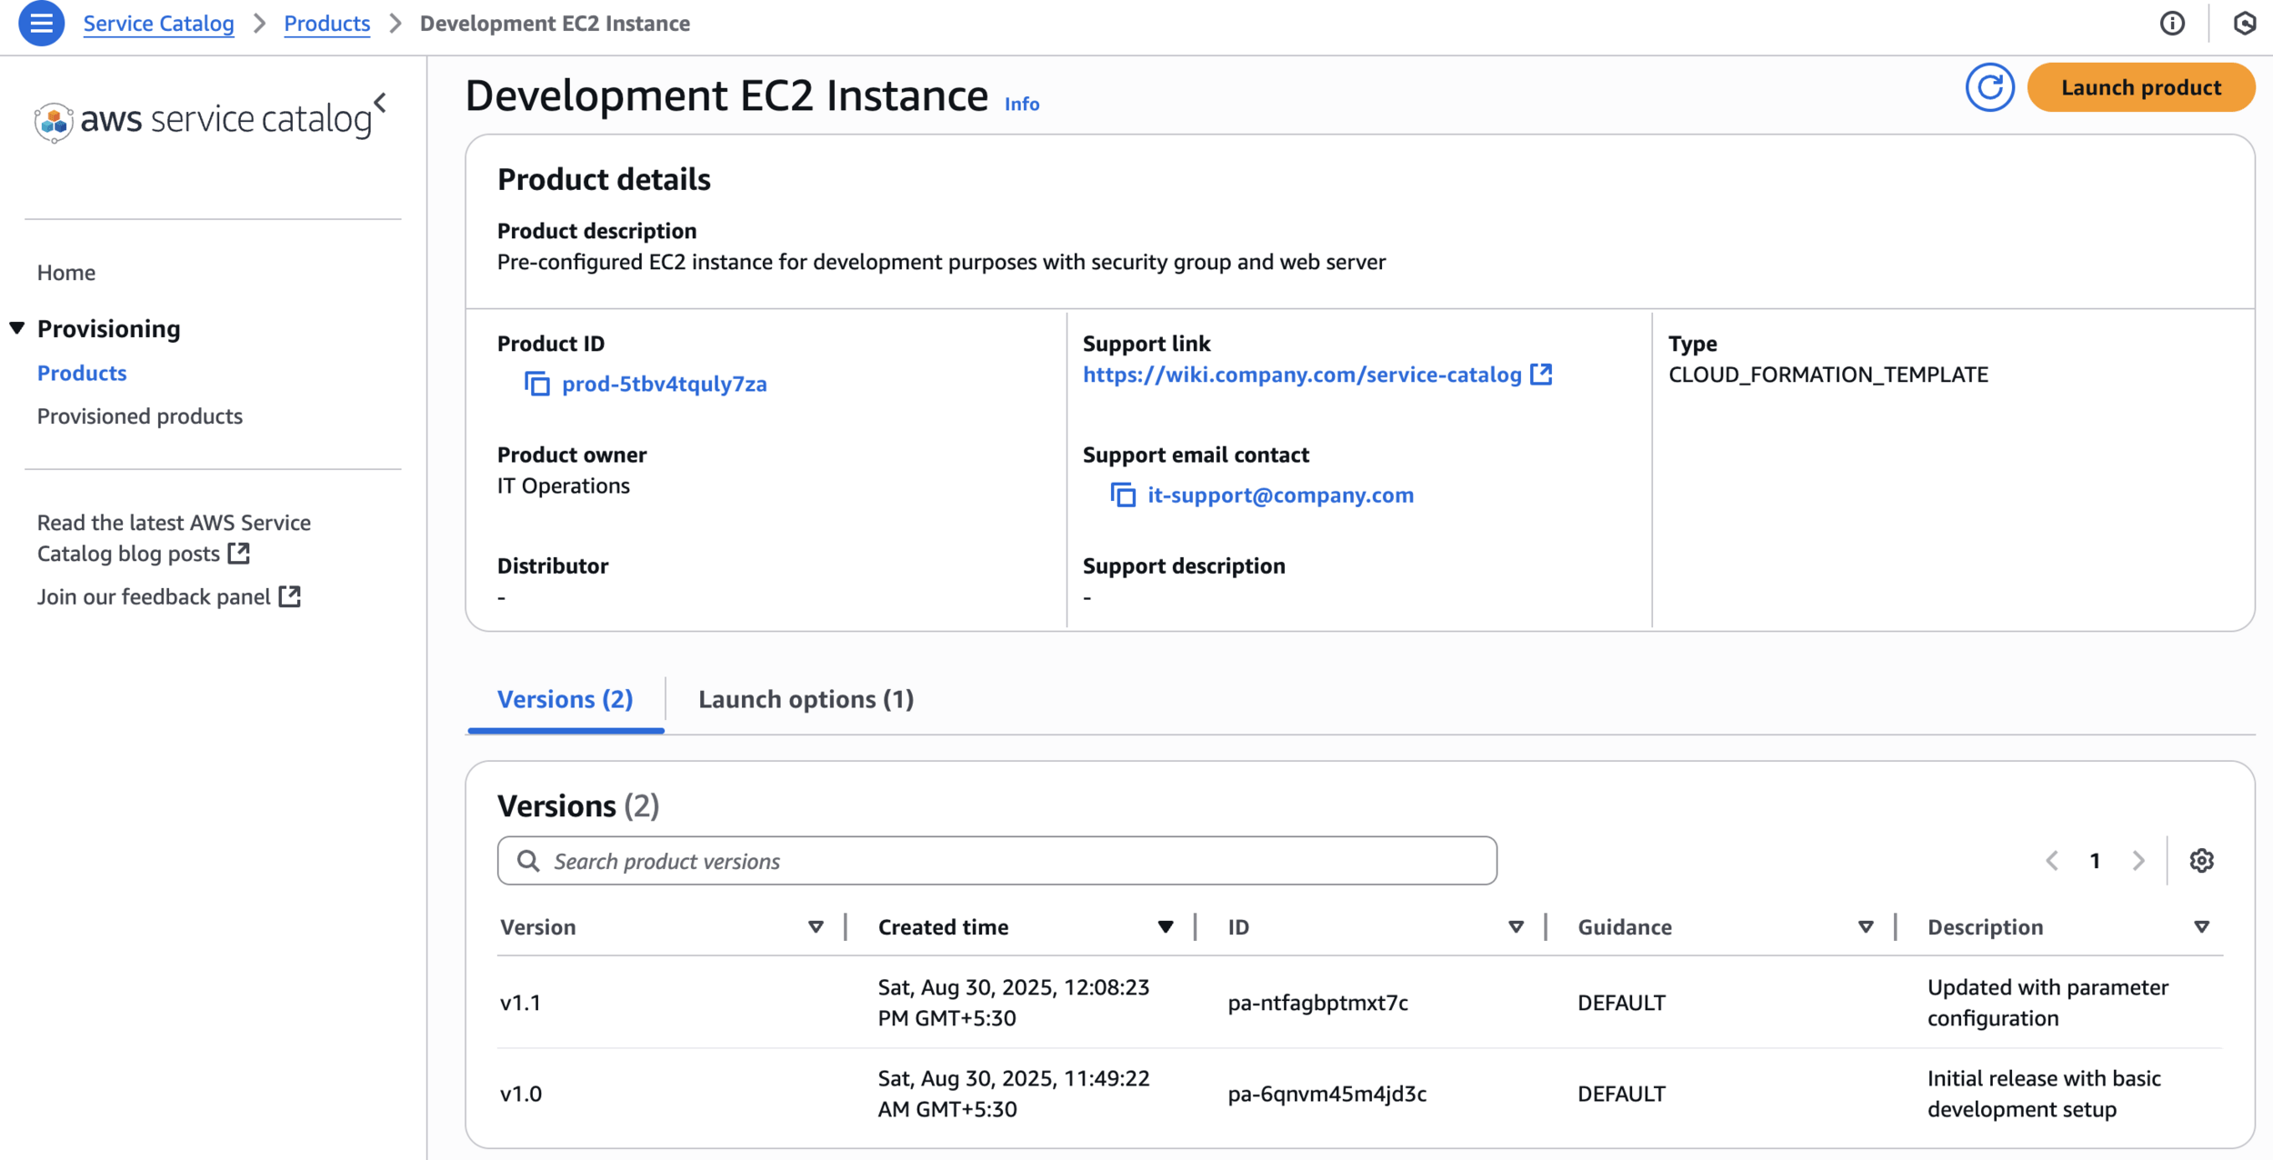Select the Versions (2) tab
The width and height of the screenshot is (2273, 1160).
point(565,699)
